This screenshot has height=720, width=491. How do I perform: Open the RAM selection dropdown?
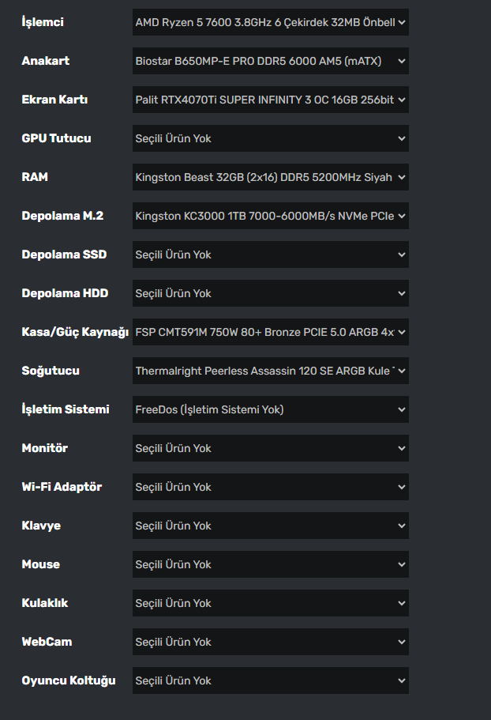pyautogui.click(x=270, y=177)
